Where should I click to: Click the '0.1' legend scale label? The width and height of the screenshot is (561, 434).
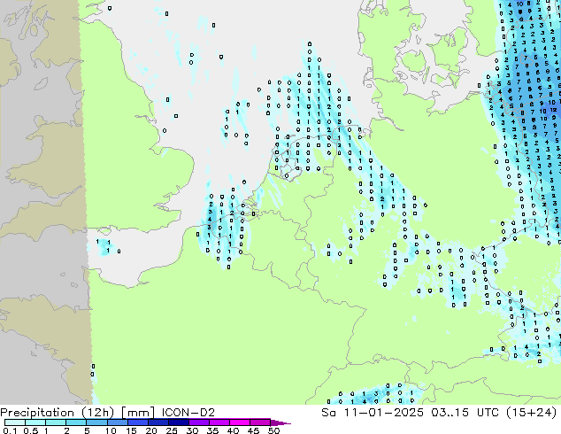pos(10,430)
